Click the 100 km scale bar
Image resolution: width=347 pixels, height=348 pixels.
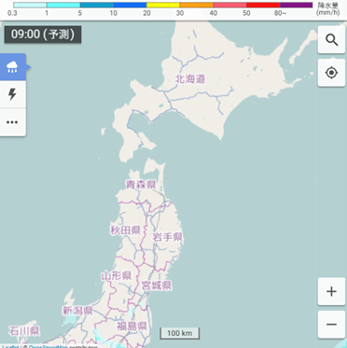(x=180, y=333)
